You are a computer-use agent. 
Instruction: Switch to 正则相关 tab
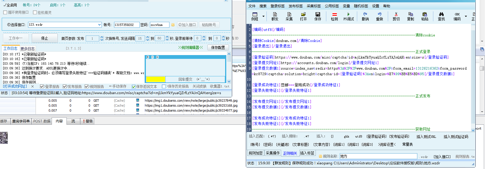pos(290,153)
